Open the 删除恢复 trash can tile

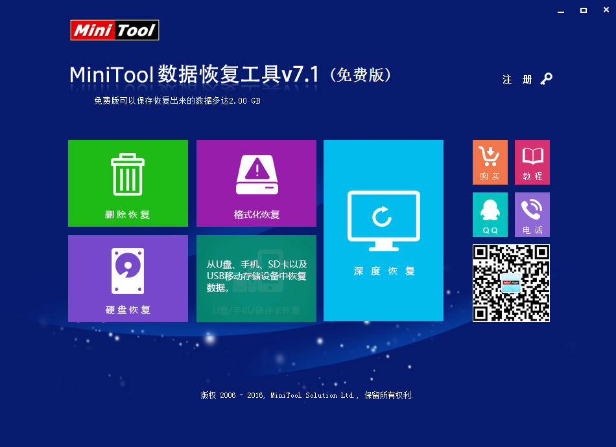(x=128, y=183)
